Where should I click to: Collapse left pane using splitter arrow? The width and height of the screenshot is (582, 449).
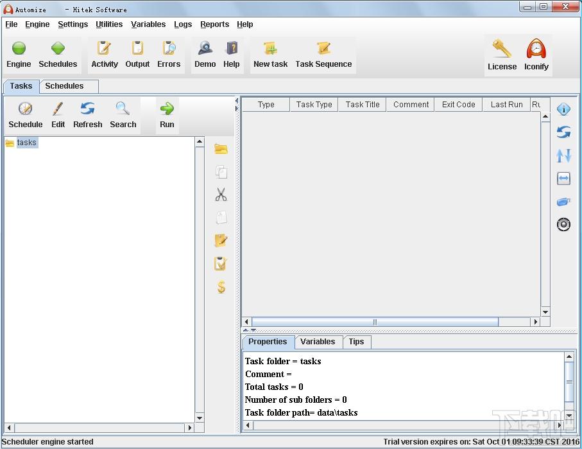(x=237, y=101)
